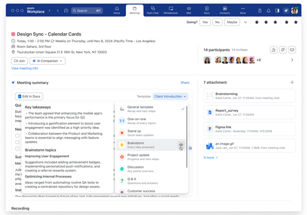Check the first next-steps checkbox
The height and width of the screenshot is (215, 307).
(x=17, y=136)
